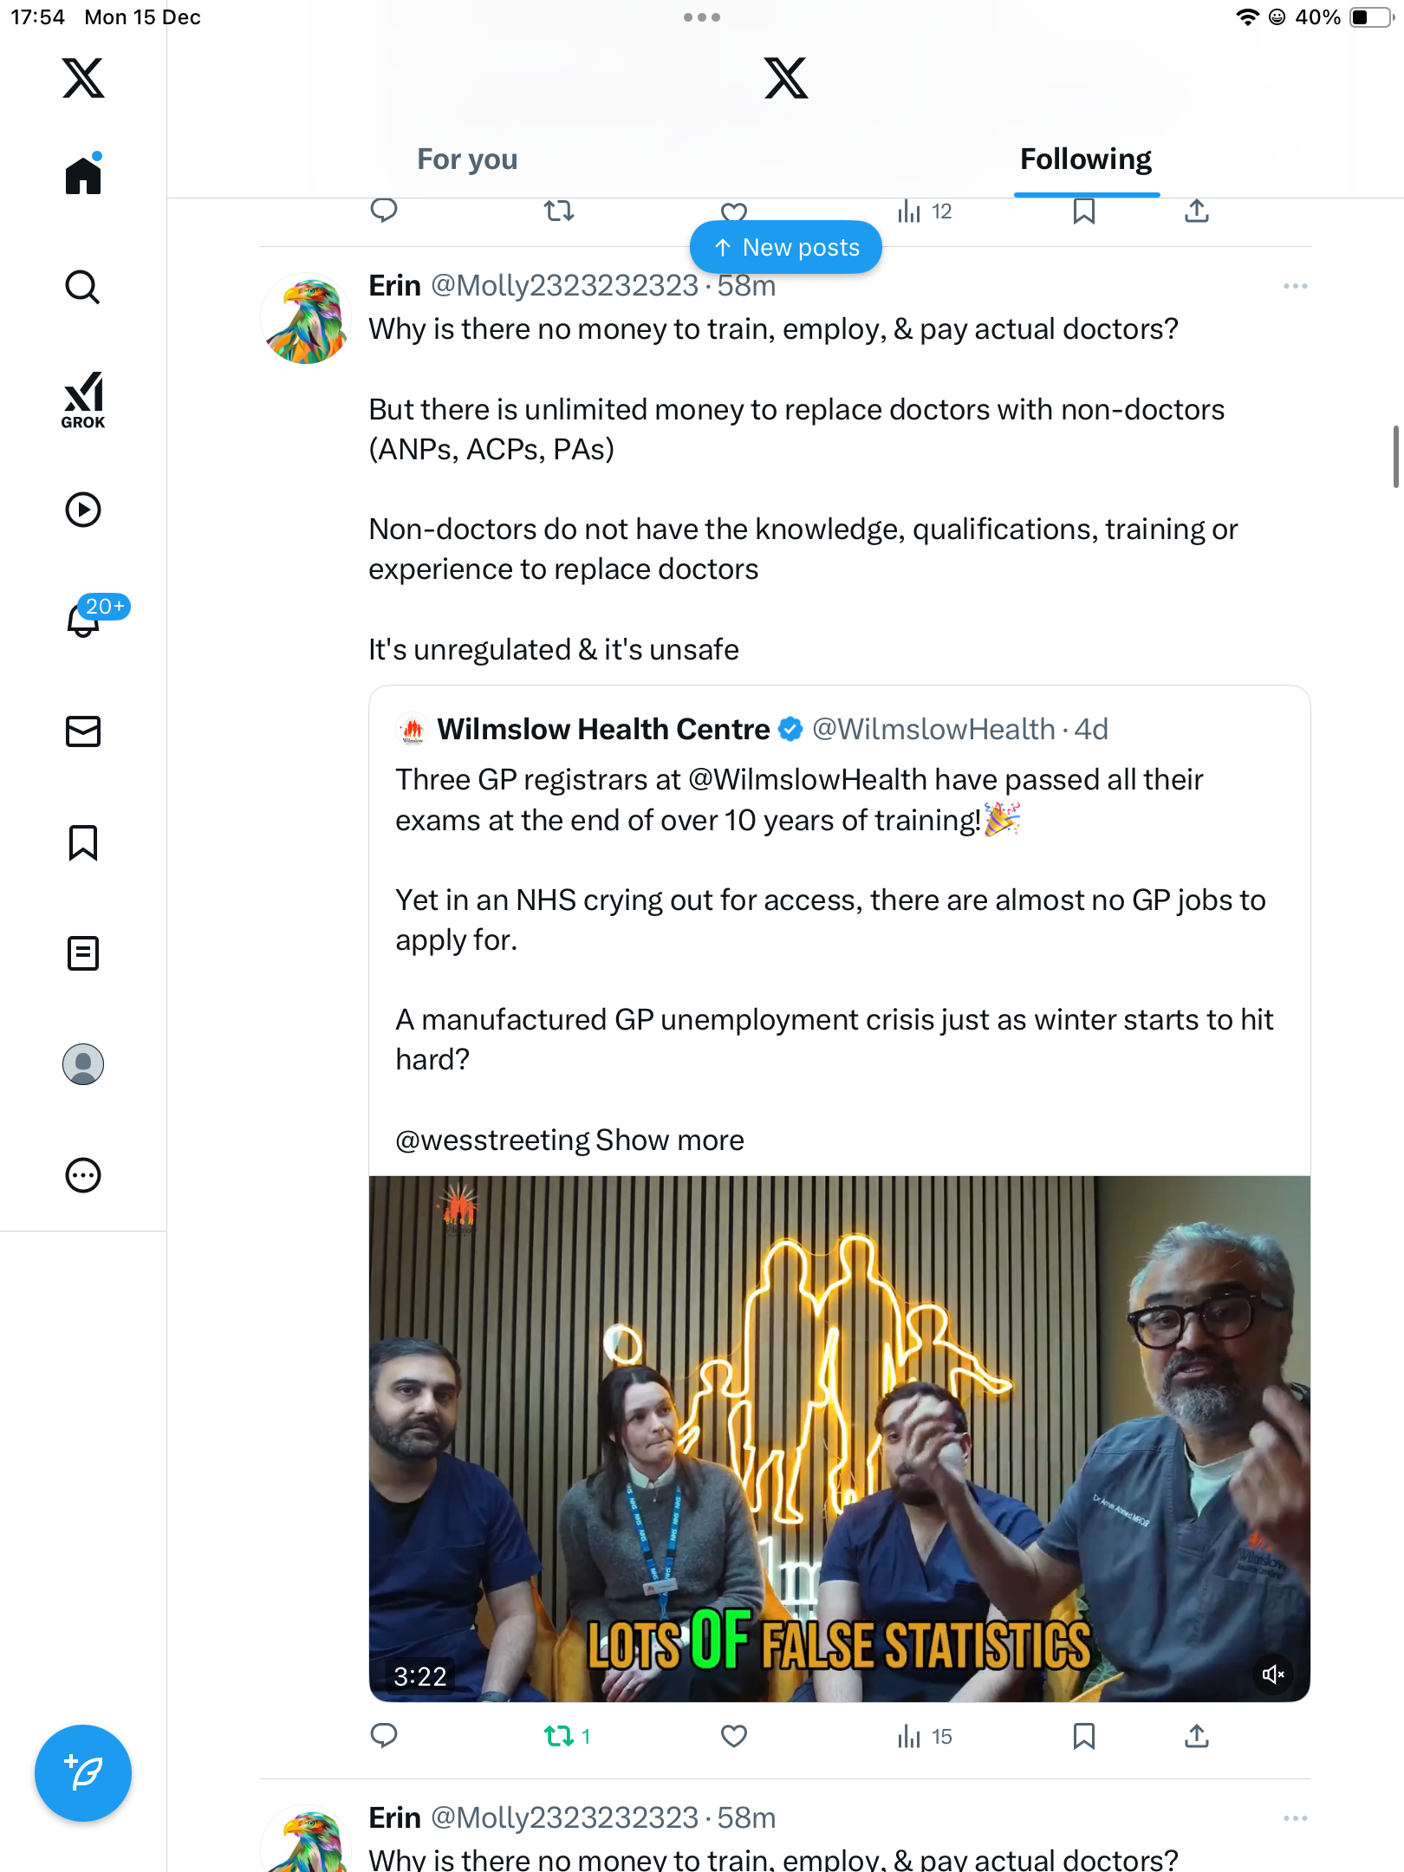Open Bookmarks in the sidebar
The image size is (1404, 1872).
[83, 842]
